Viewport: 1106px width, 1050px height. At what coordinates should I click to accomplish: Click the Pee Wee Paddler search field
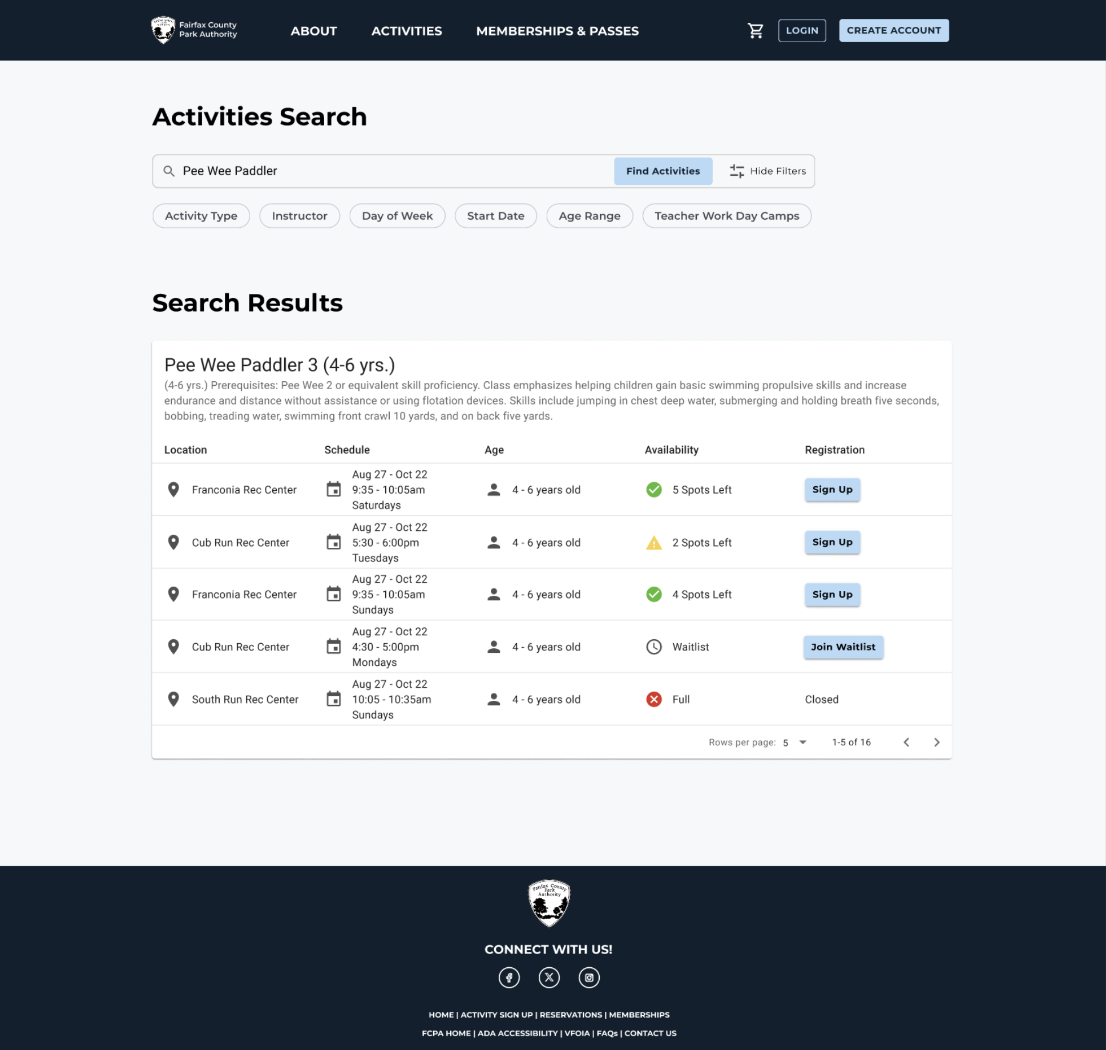[x=394, y=171]
